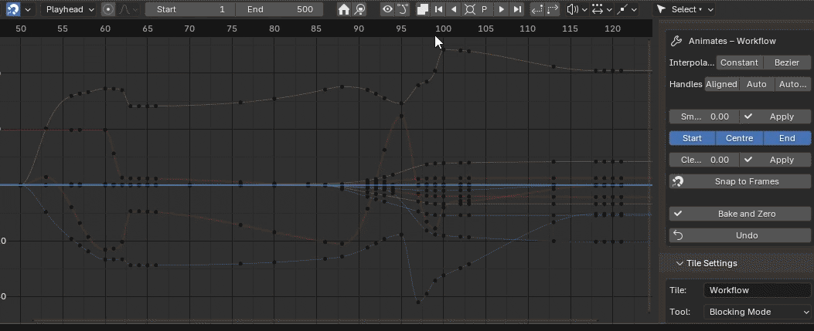Click the jump to last frame button
The image size is (814, 331).
tap(517, 9)
